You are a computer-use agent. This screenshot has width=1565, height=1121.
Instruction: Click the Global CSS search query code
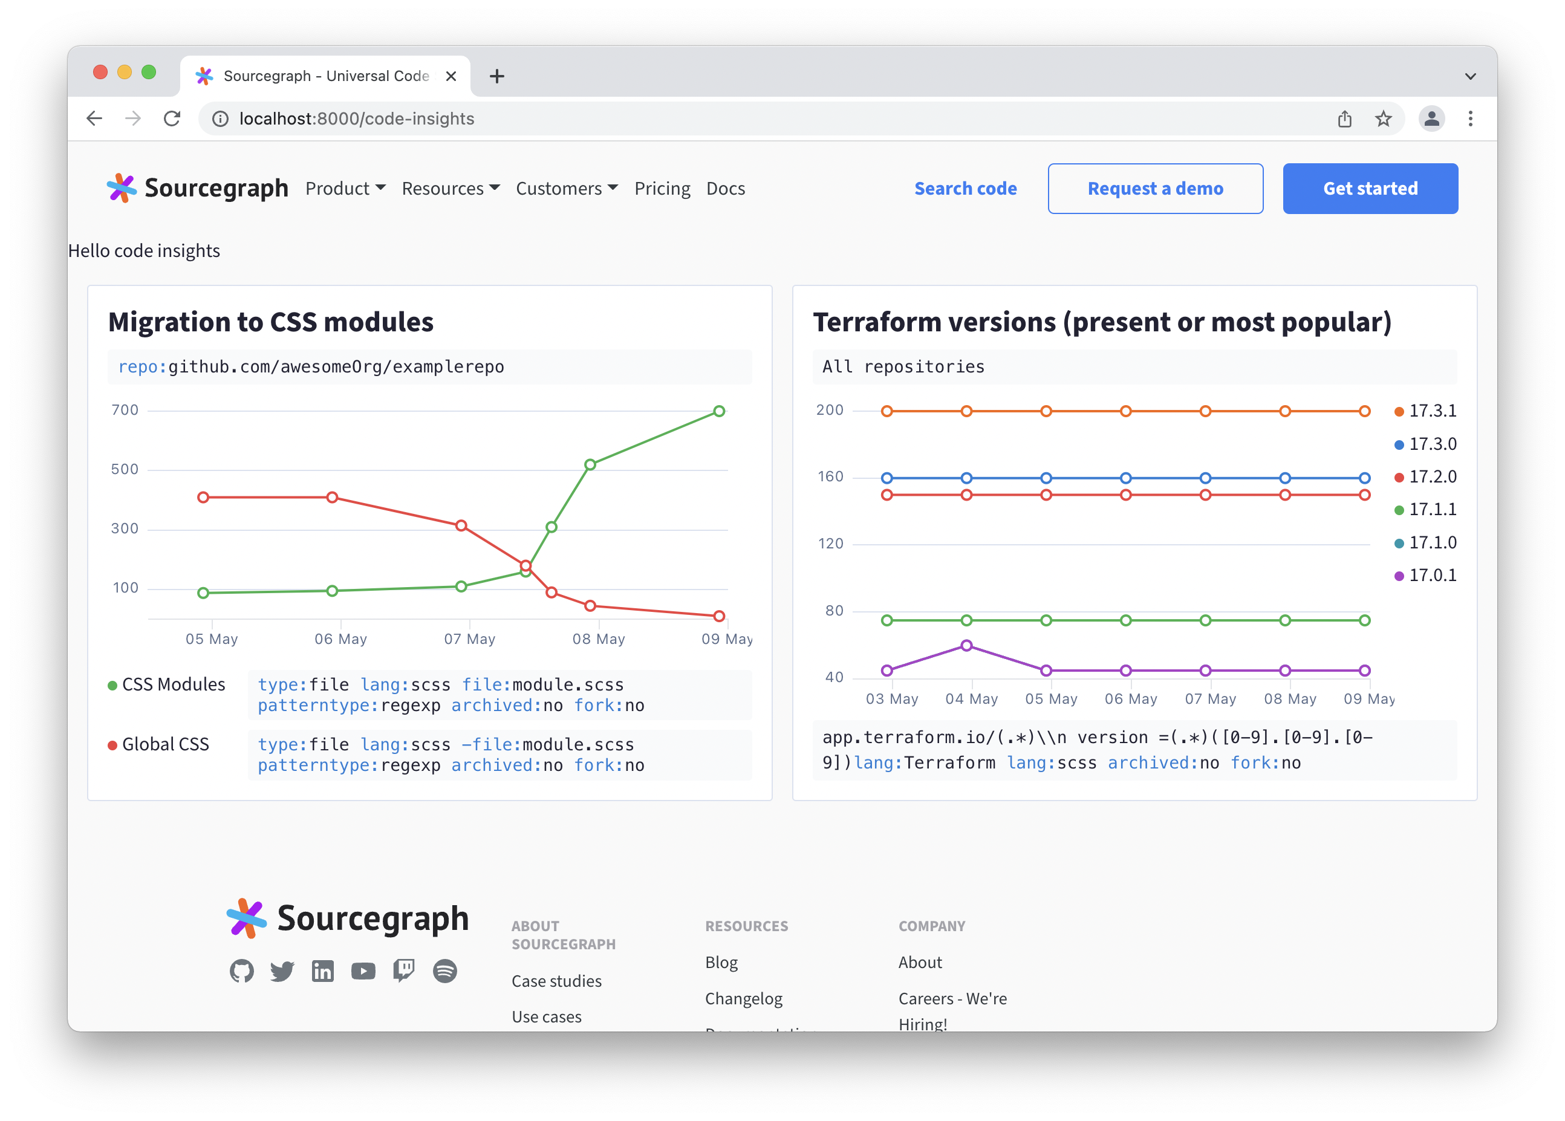coord(499,755)
